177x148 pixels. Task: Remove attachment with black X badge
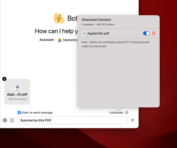click(4, 79)
